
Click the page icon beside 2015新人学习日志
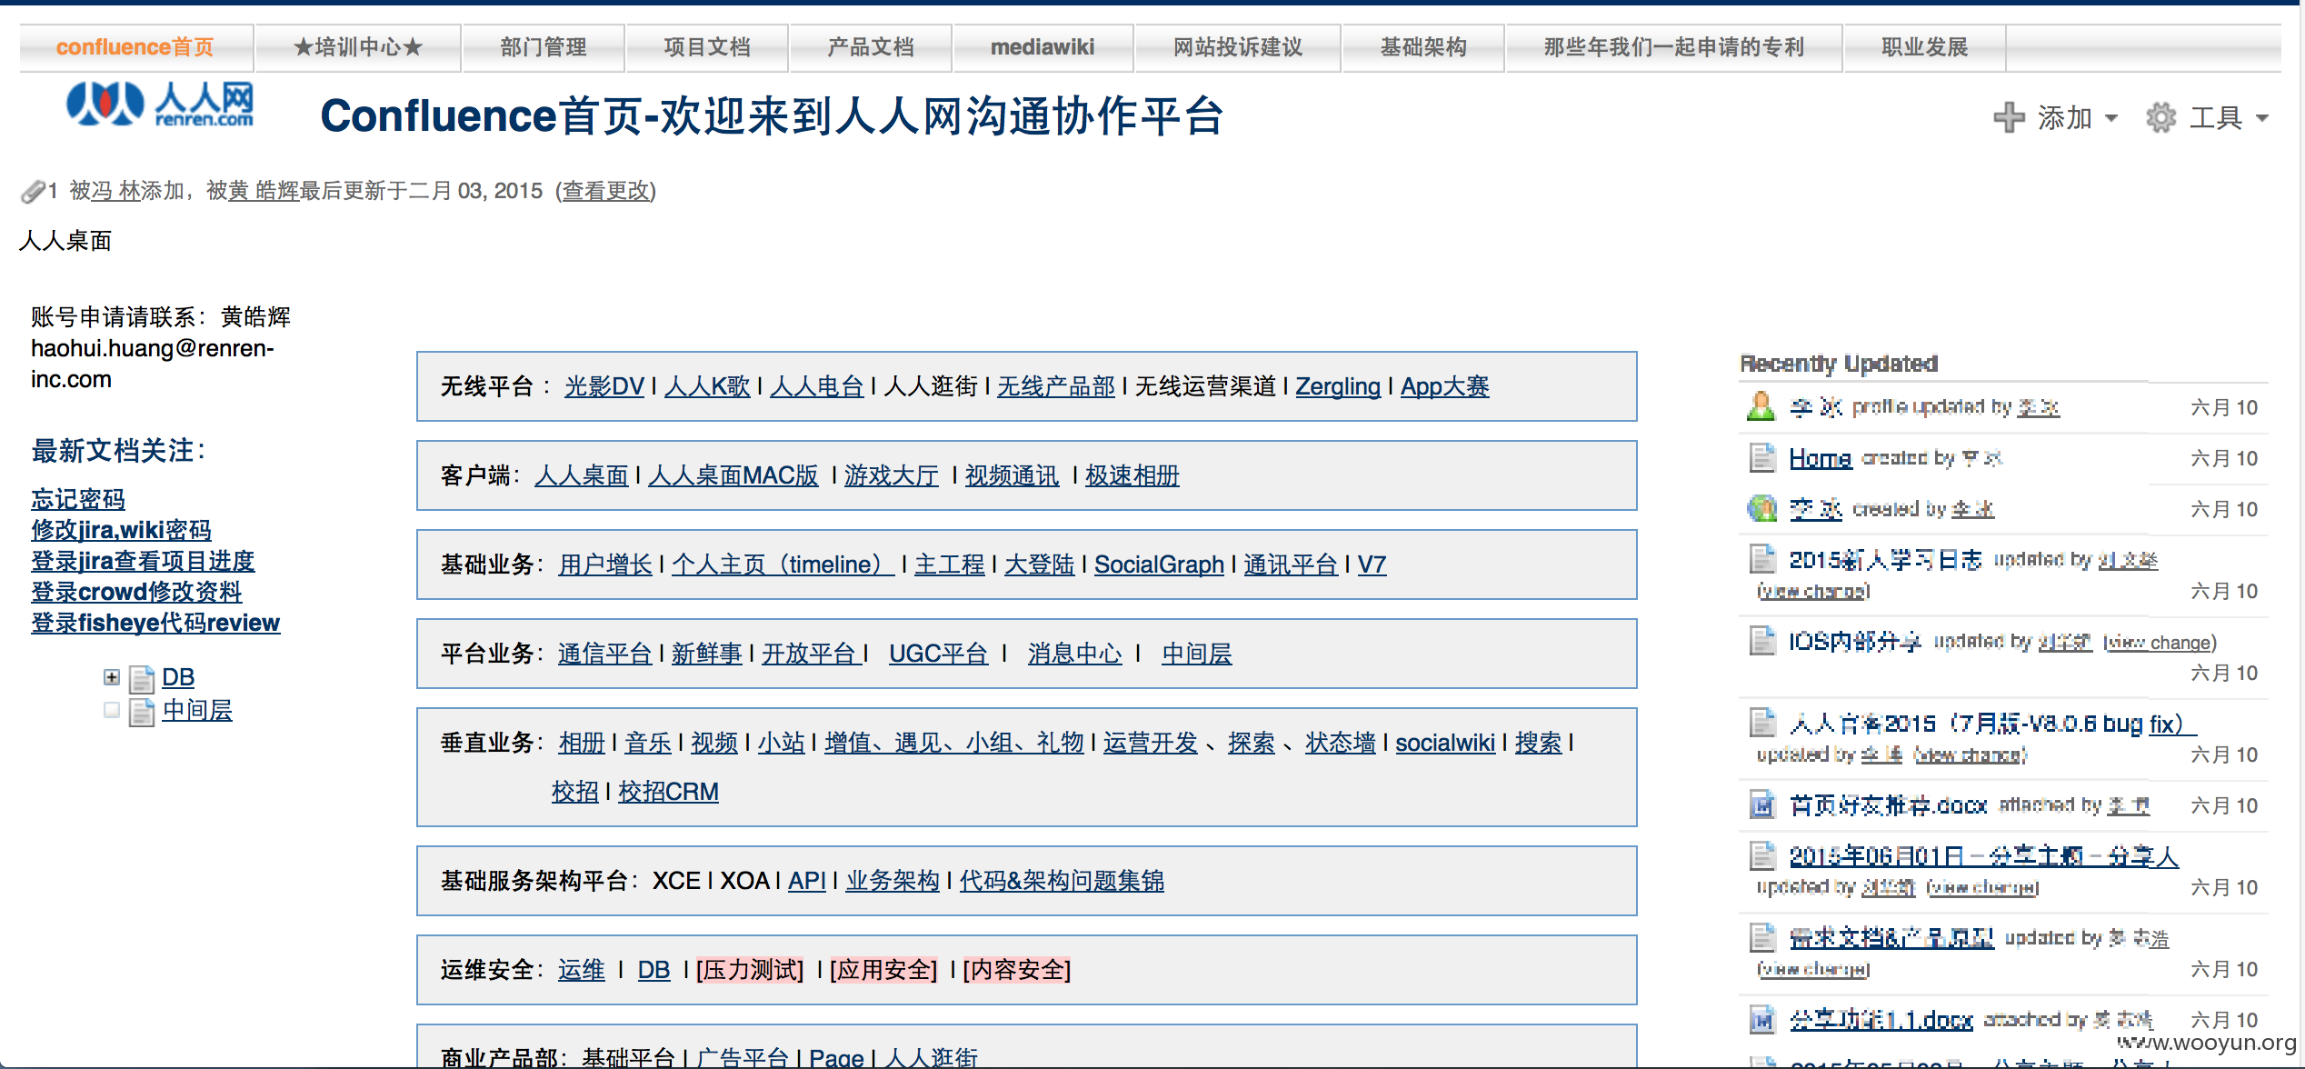click(x=1761, y=558)
